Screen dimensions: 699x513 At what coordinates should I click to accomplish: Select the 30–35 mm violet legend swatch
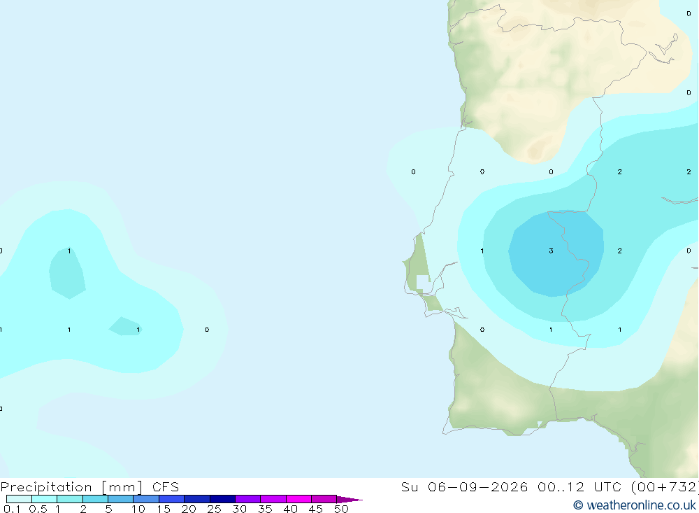pyautogui.click(x=248, y=499)
